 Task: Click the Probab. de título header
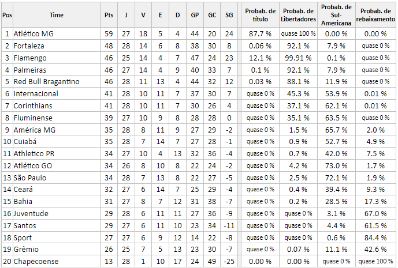pos(260,15)
